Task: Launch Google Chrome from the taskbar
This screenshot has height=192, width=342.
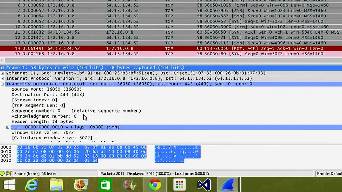Action: (x=155, y=185)
